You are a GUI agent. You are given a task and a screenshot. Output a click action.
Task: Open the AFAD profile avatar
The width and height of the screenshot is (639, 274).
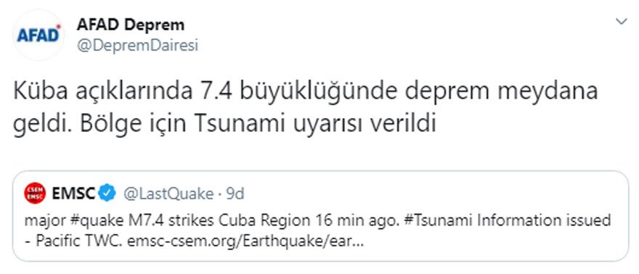[38, 36]
